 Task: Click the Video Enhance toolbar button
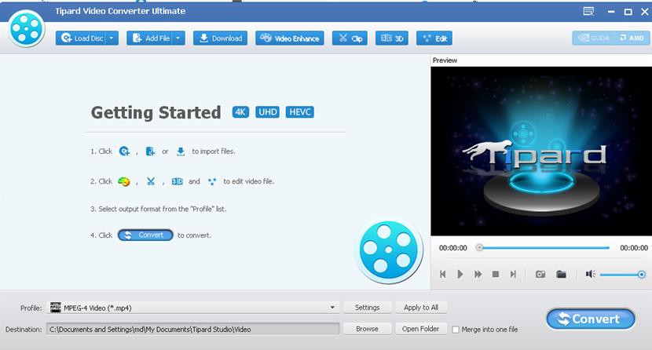(x=289, y=38)
